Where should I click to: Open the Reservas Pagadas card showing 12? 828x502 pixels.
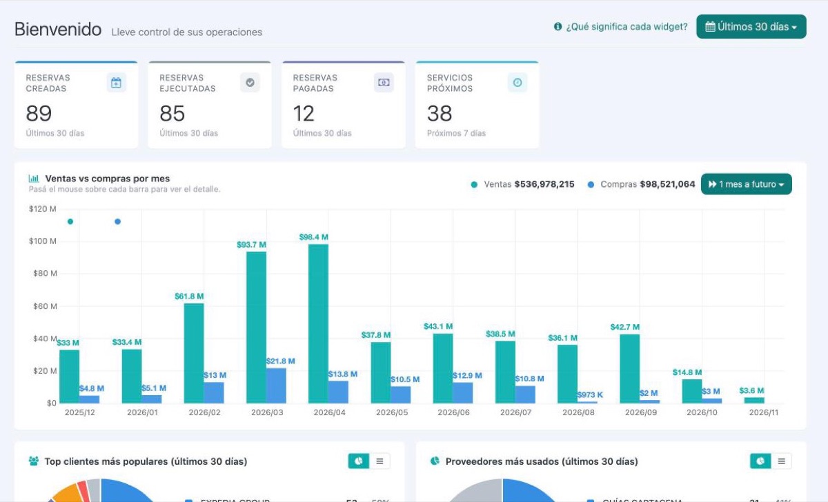coord(344,105)
